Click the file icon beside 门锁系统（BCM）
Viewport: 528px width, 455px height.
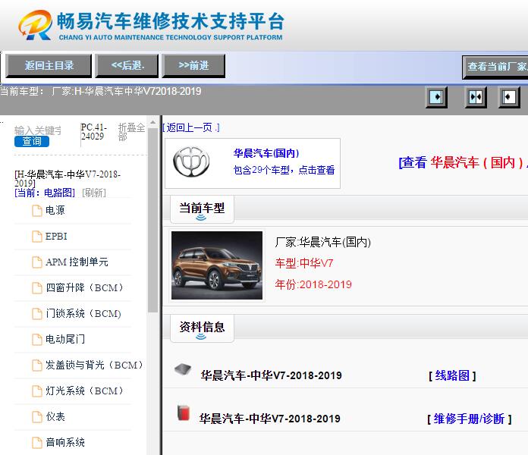tap(36, 314)
